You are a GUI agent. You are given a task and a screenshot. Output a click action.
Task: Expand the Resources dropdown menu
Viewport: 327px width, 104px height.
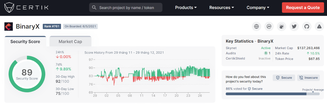pos(222,8)
